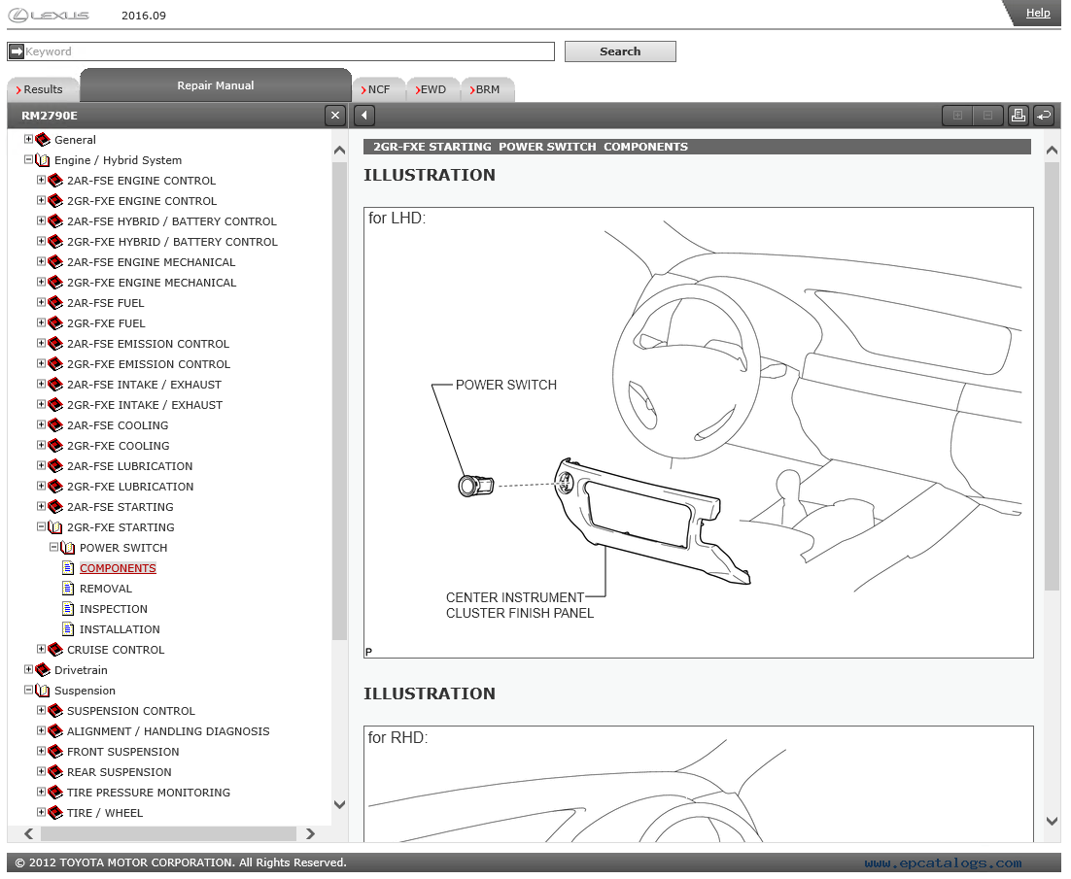This screenshot has height=879, width=1071.
Task: Close the RM2790E navigation panel
Action: (x=334, y=116)
